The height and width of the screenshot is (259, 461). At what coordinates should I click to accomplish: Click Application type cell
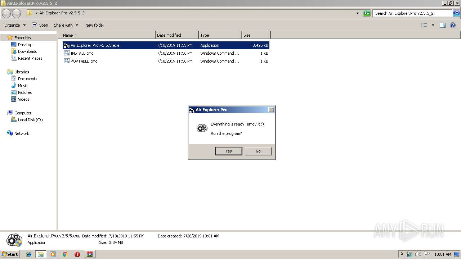(210, 45)
